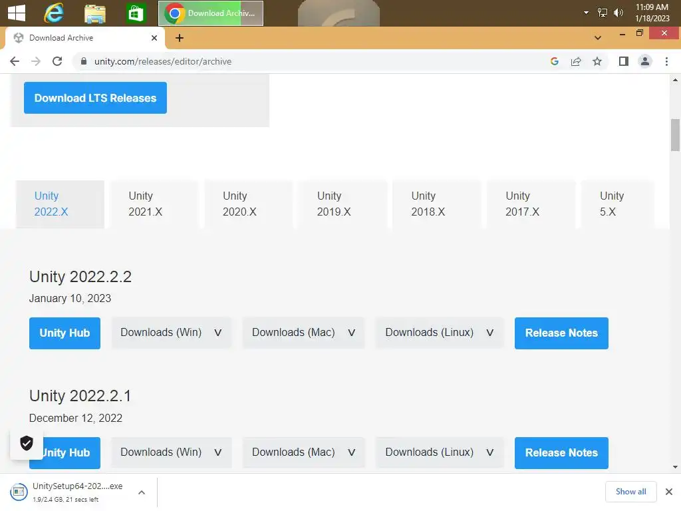
Task: Open Release Notes for Unity 2022.2.1
Action: coord(561,452)
